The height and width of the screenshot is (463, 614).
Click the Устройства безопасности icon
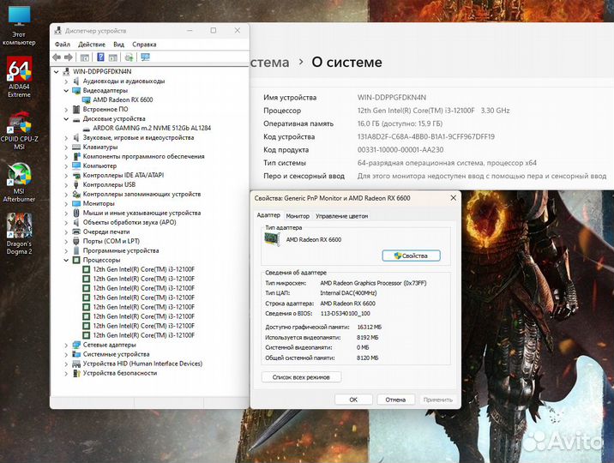point(76,373)
